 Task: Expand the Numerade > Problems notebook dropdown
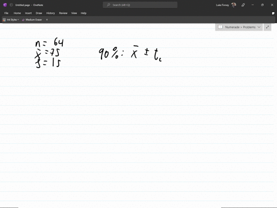click(239, 27)
